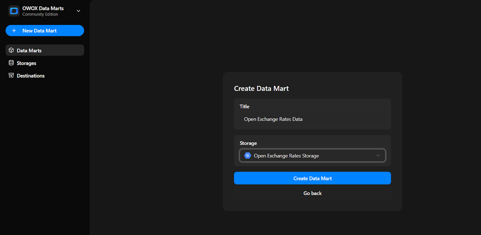This screenshot has width=481, height=235.
Task: Expand the OWOX Data Marts project chevron
Action: pyautogui.click(x=79, y=11)
